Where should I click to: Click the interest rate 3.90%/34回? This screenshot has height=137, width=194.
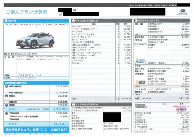[183, 113]
